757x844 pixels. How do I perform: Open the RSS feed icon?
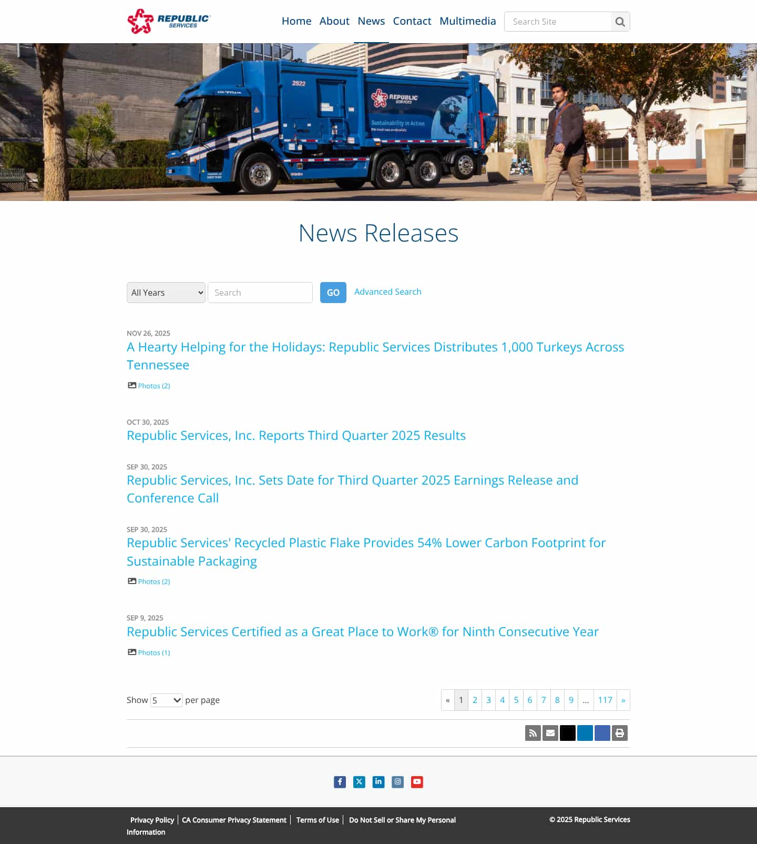pos(533,733)
